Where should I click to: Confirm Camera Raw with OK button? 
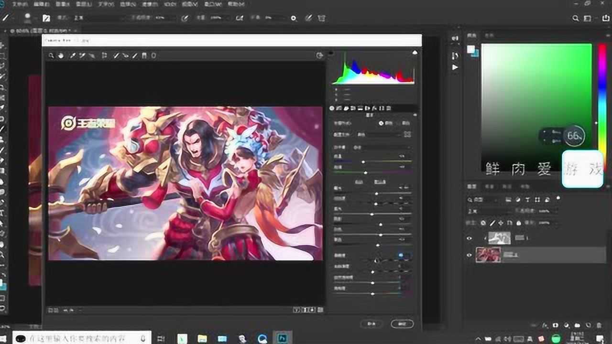pyautogui.click(x=402, y=323)
